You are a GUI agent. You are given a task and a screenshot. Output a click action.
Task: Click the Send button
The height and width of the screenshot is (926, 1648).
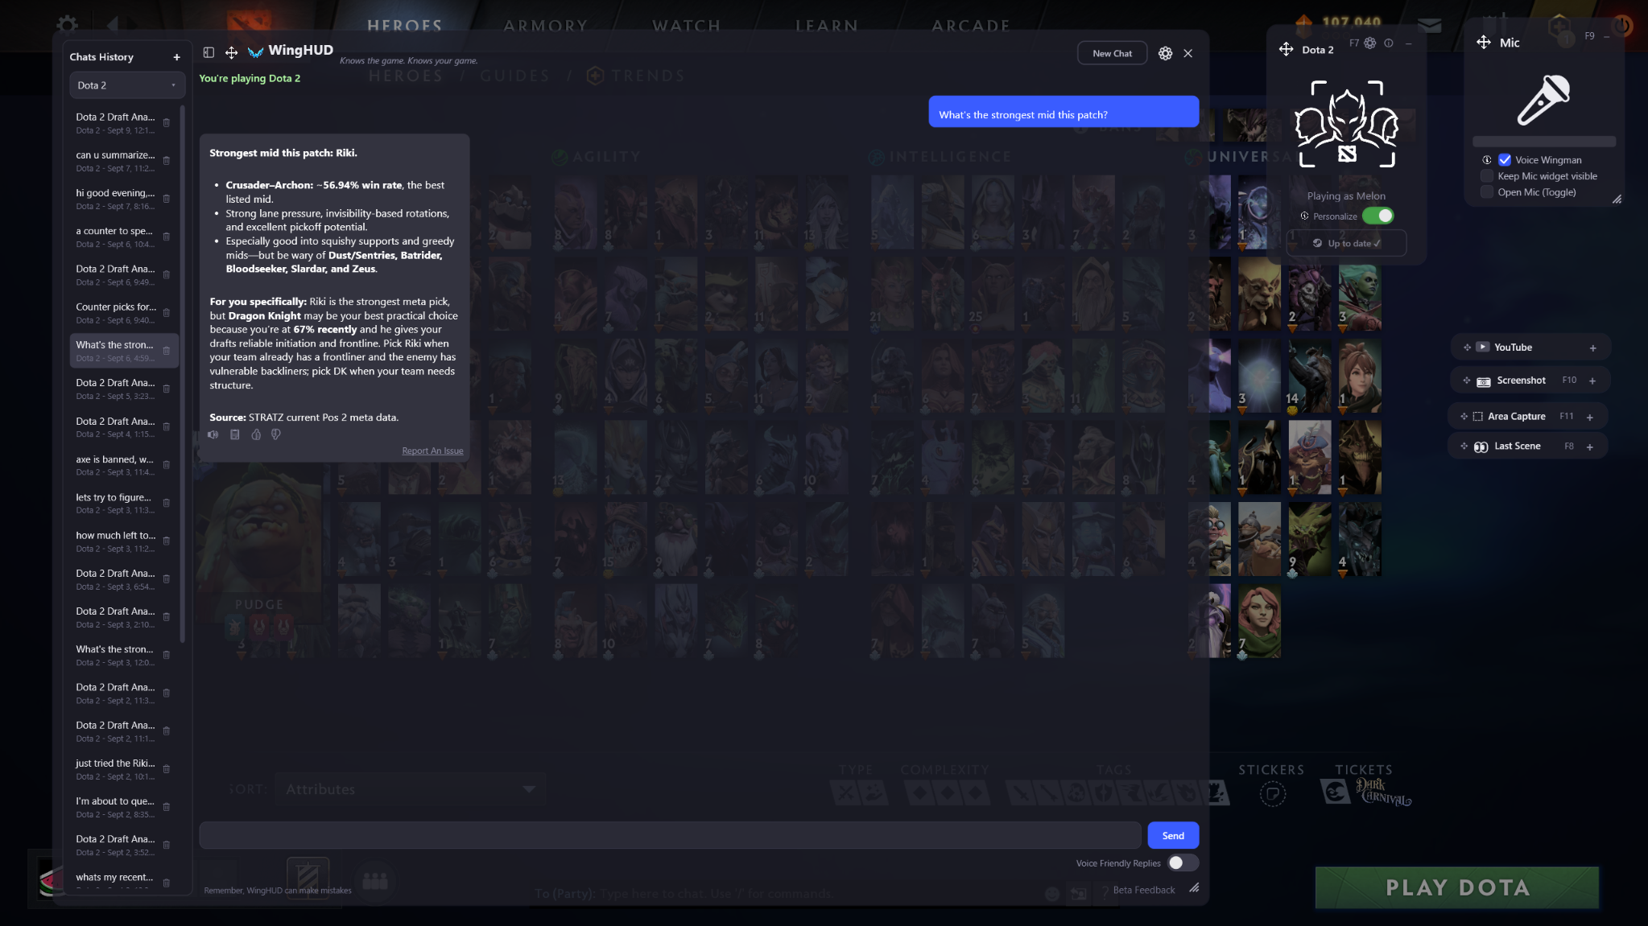1173,835
